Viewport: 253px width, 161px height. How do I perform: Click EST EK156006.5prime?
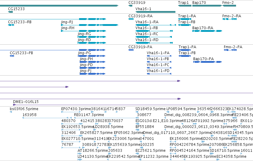tap(173, 142)
